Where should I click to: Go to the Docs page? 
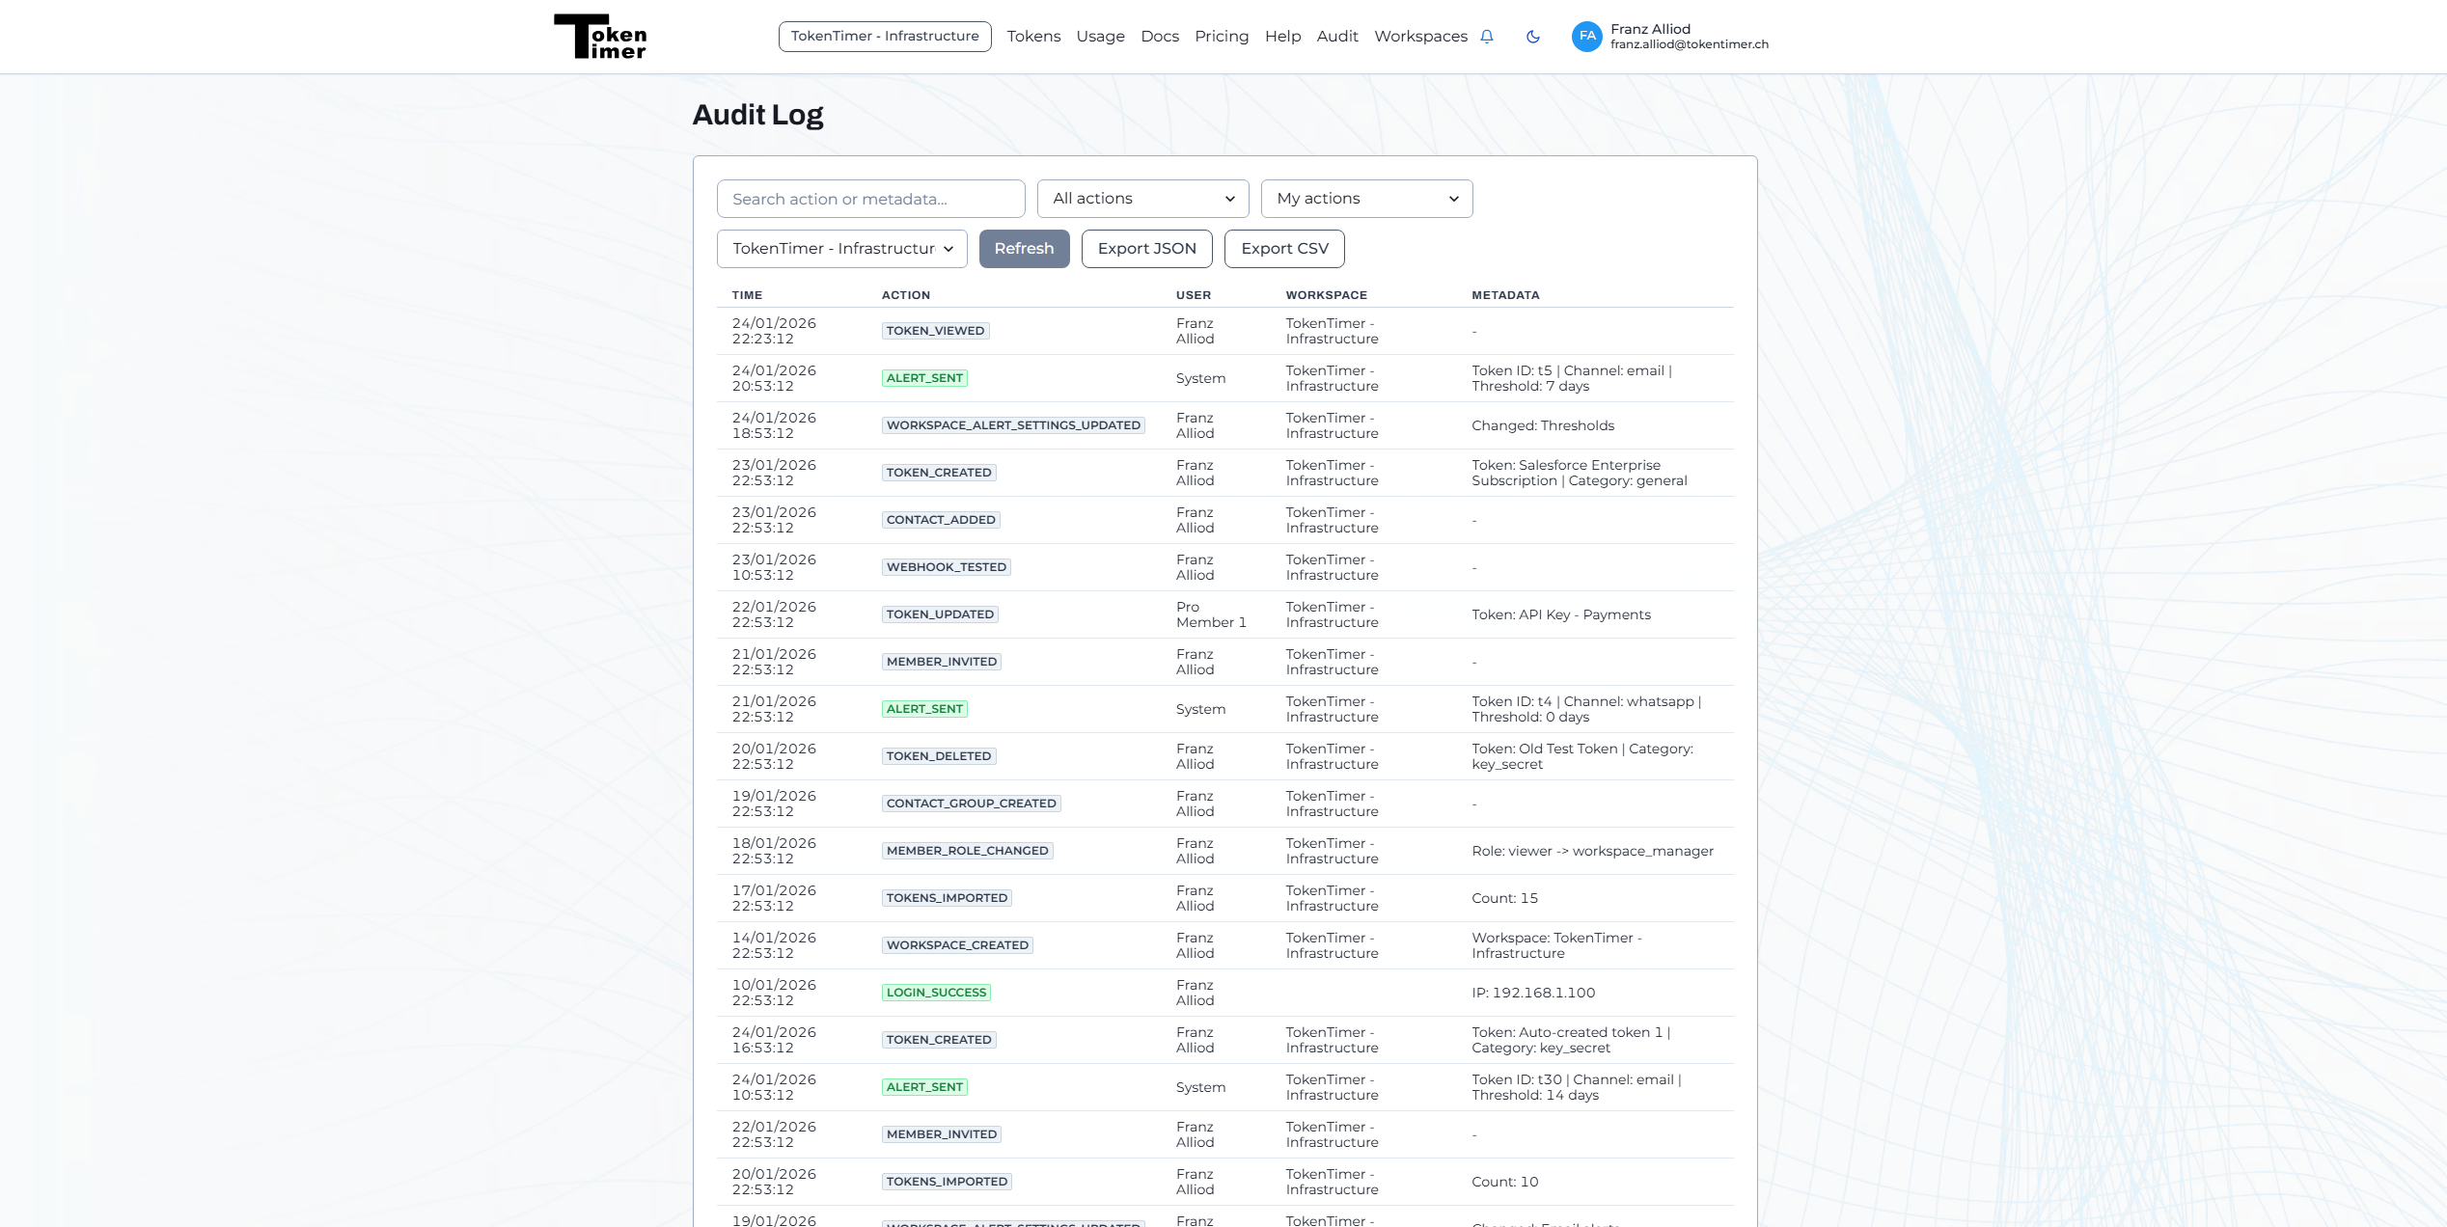tap(1160, 36)
